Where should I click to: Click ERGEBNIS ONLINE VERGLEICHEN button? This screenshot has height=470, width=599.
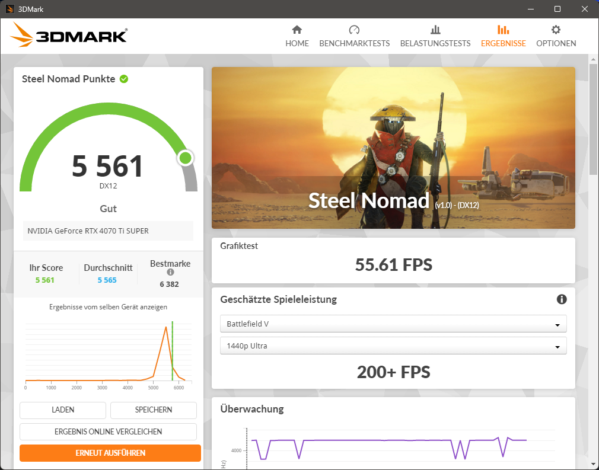coord(108,431)
